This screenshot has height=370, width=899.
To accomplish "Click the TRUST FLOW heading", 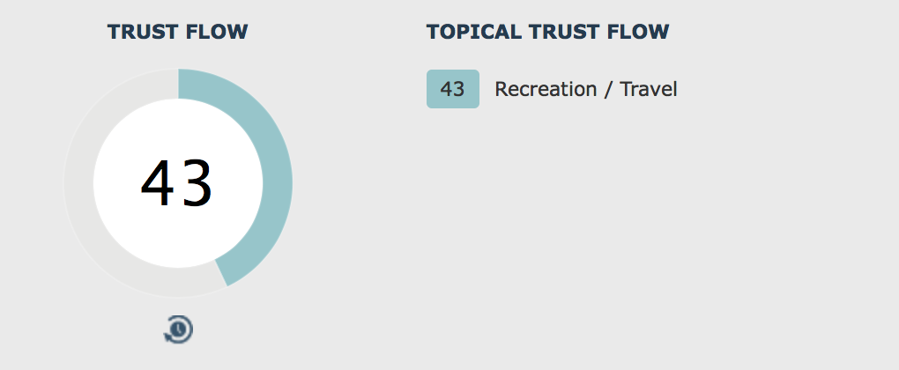I will click(x=177, y=32).
